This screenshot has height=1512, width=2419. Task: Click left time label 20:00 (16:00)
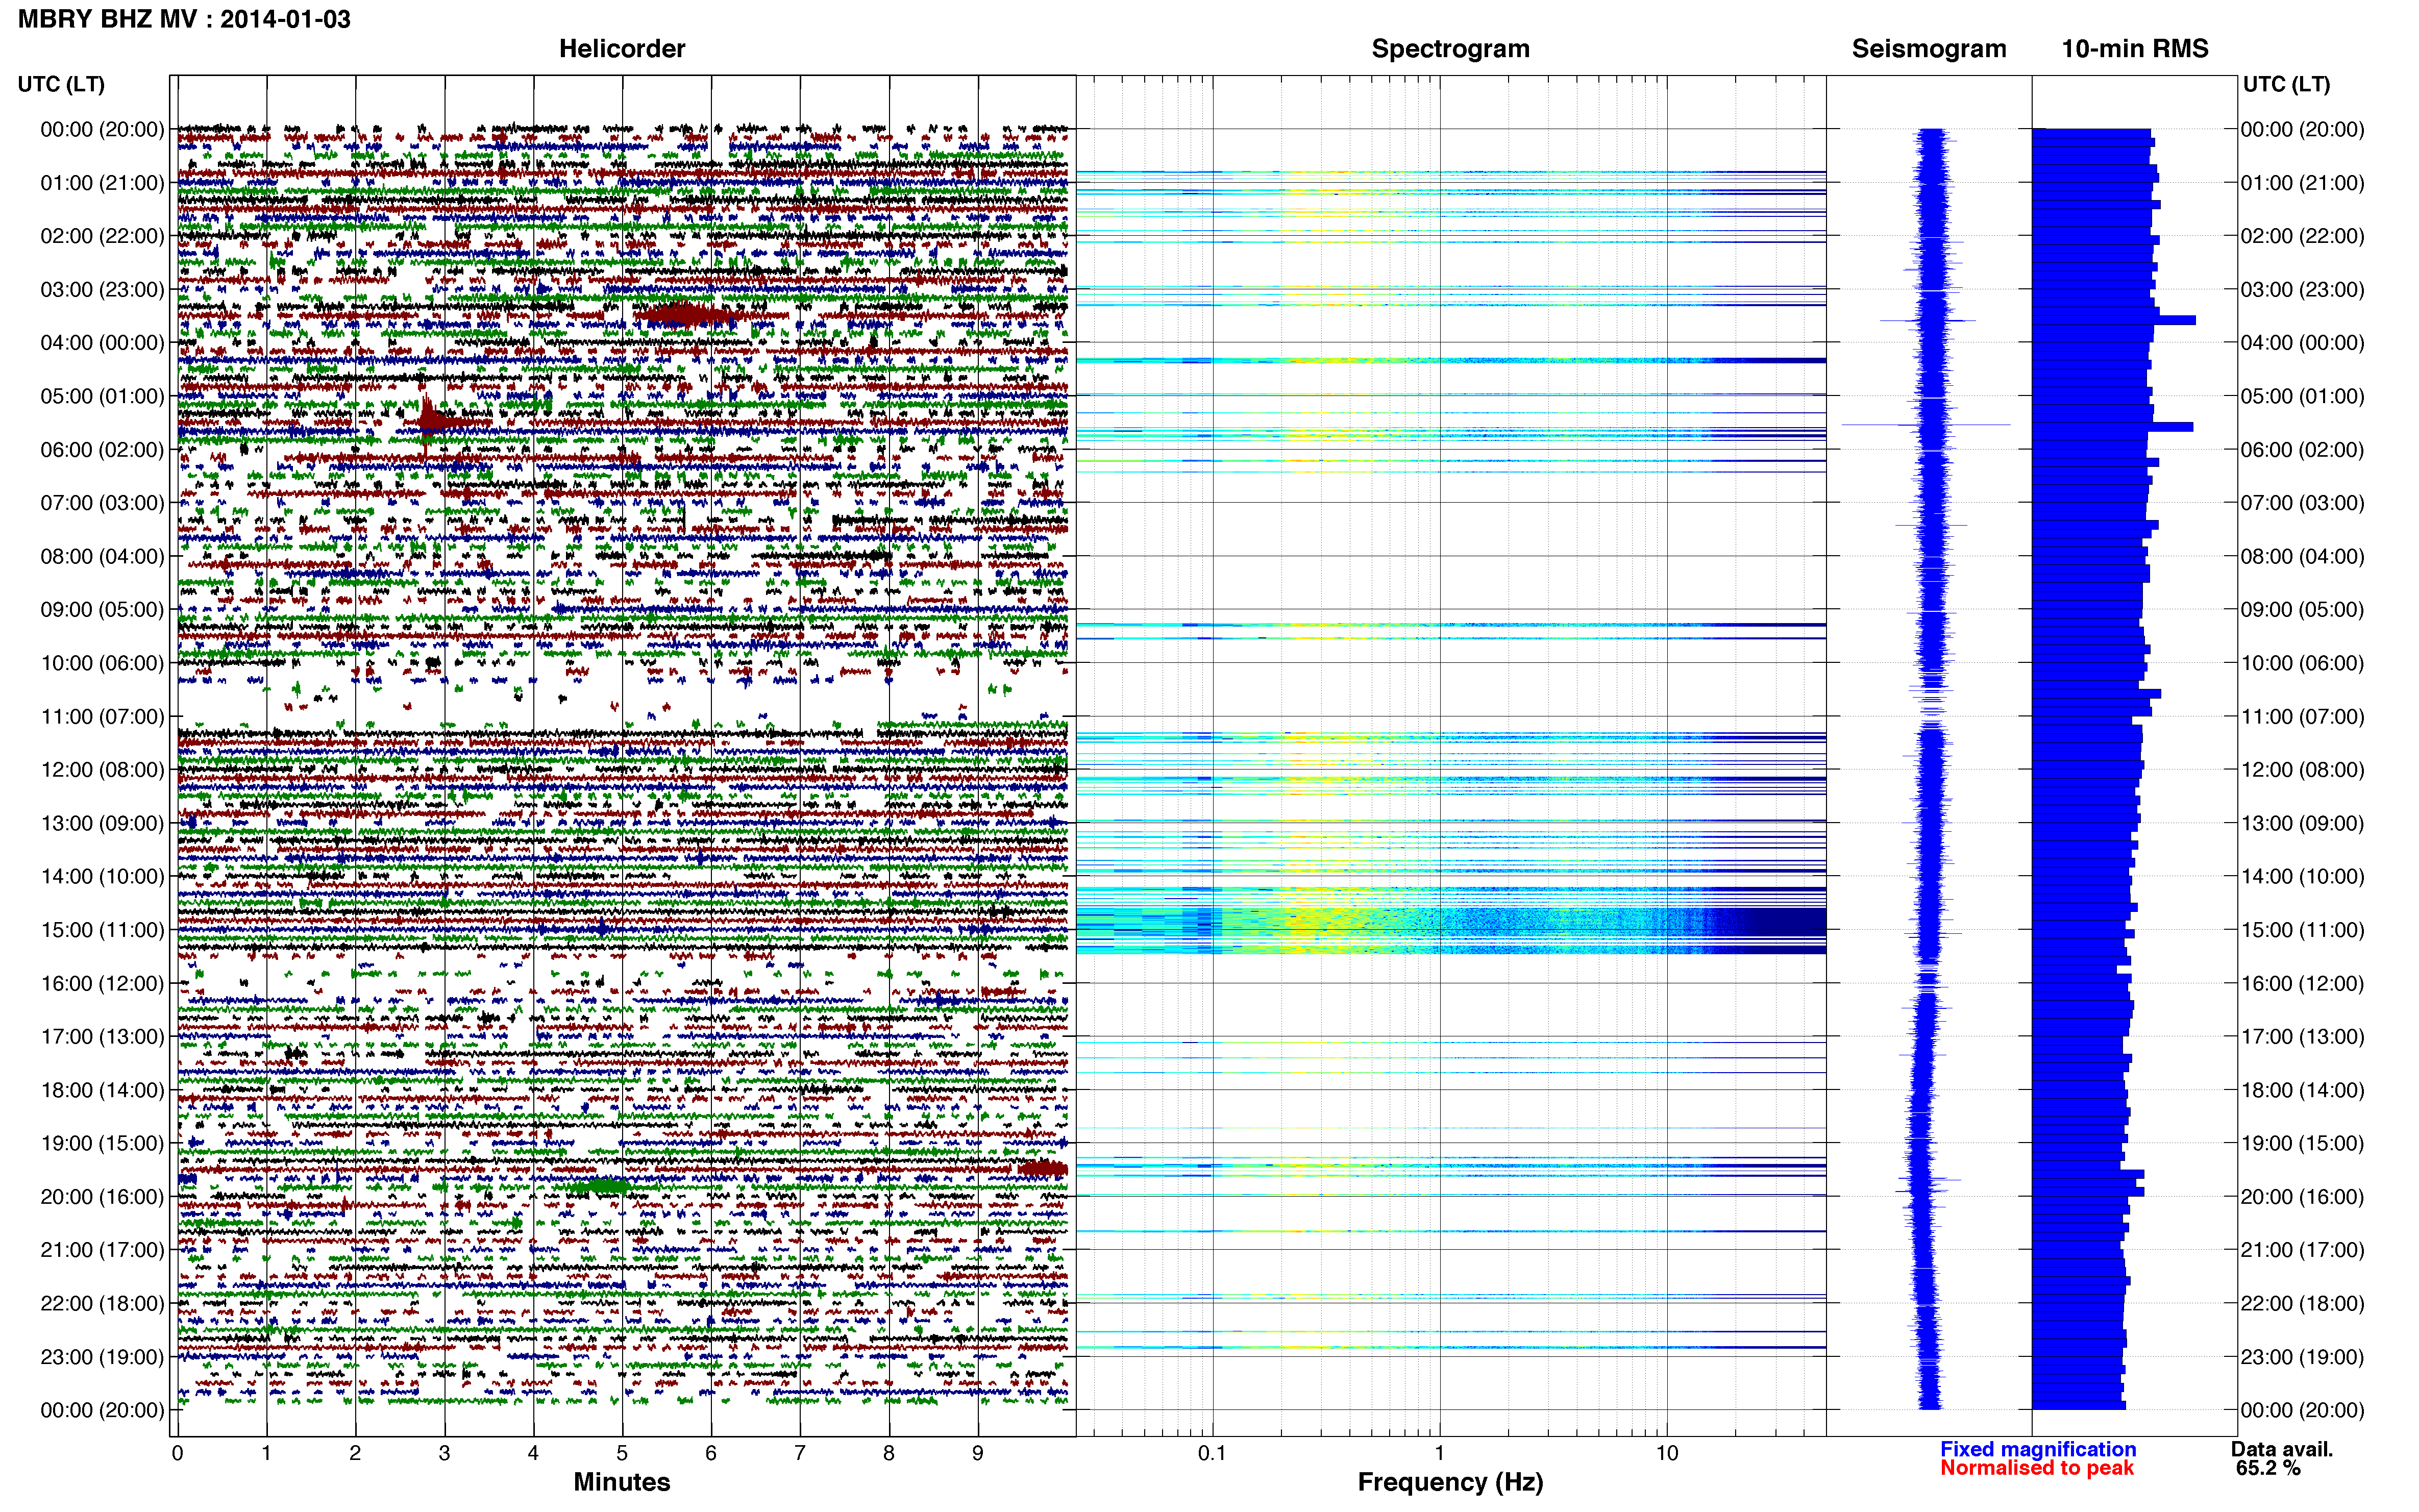(102, 1197)
